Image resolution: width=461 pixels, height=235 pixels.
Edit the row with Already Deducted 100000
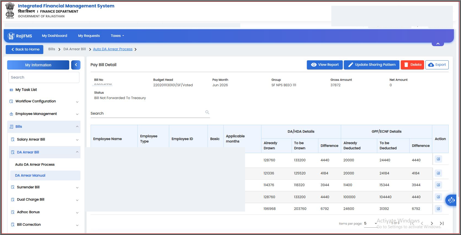pyautogui.click(x=438, y=197)
